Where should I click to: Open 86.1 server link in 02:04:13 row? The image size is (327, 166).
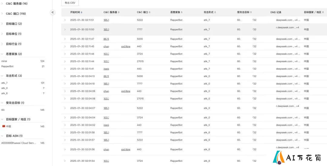coord(106,76)
